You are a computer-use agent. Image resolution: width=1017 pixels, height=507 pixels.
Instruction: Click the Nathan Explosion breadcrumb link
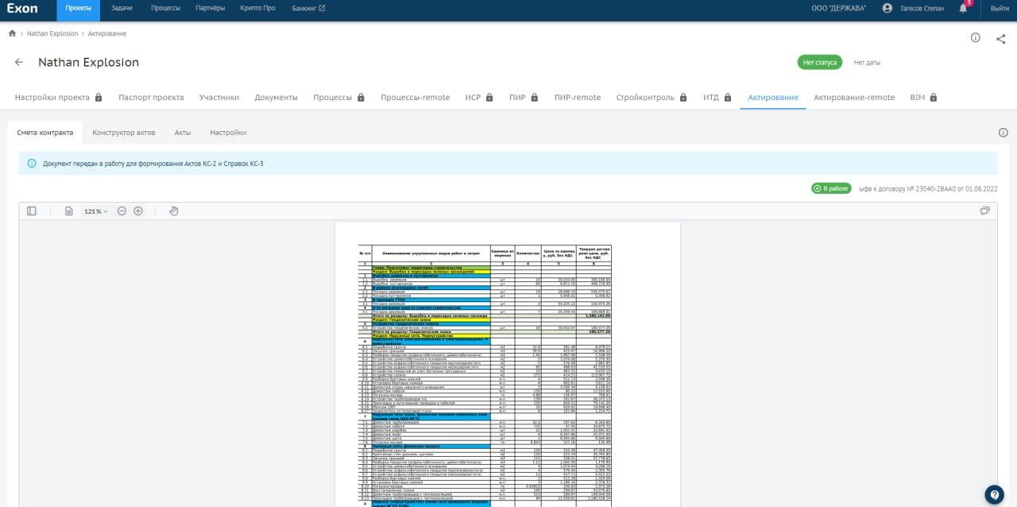click(52, 33)
